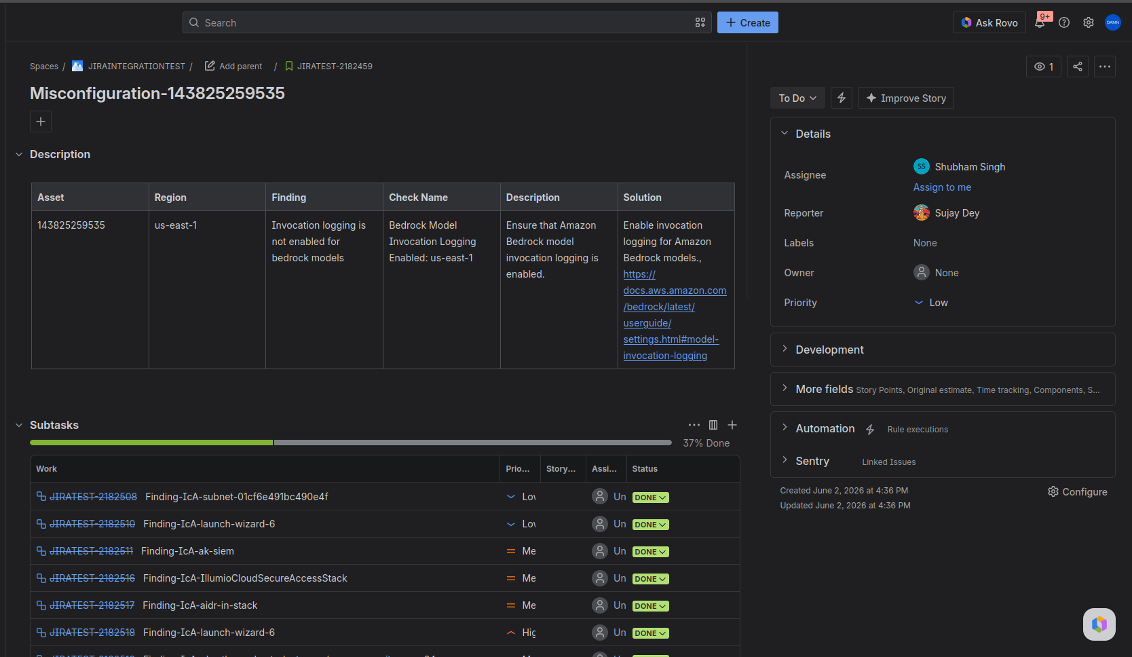Click the plus add content button under title

[x=41, y=121]
